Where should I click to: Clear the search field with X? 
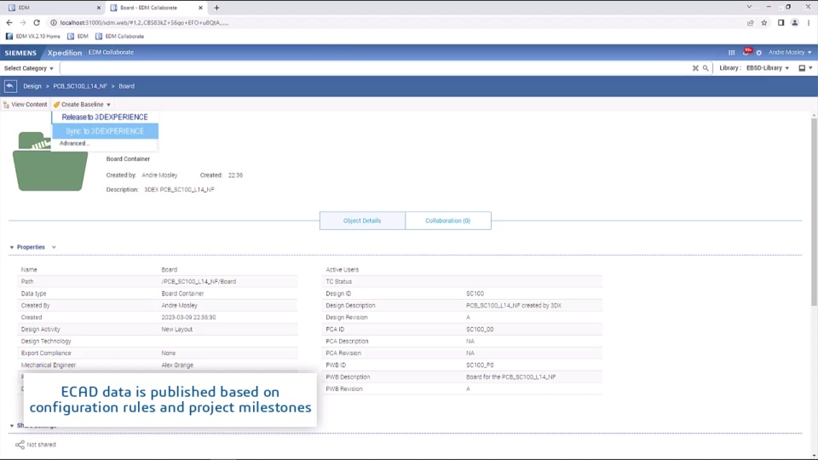(x=695, y=68)
